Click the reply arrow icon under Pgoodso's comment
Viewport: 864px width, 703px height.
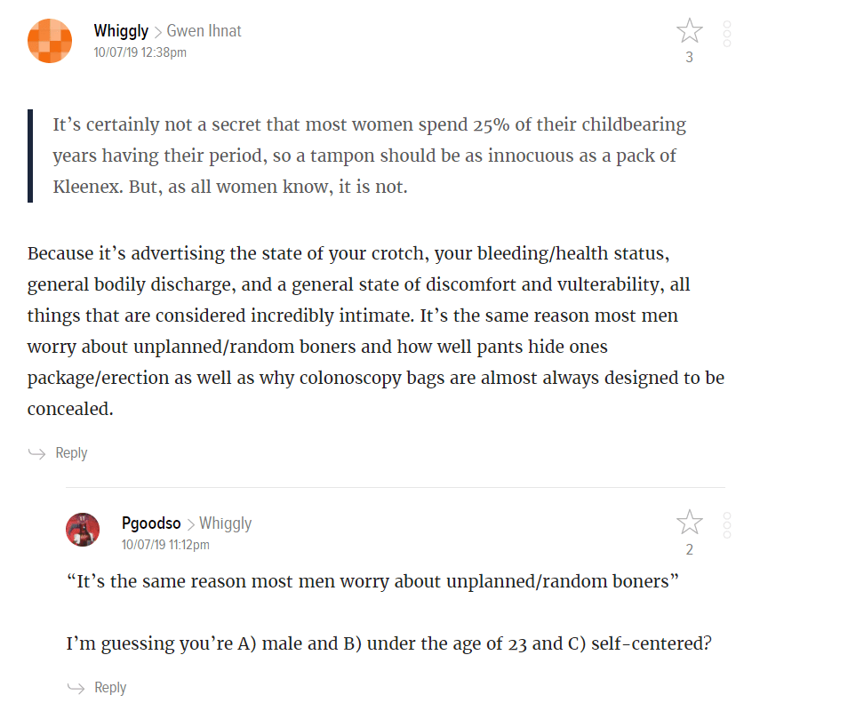click(x=76, y=688)
